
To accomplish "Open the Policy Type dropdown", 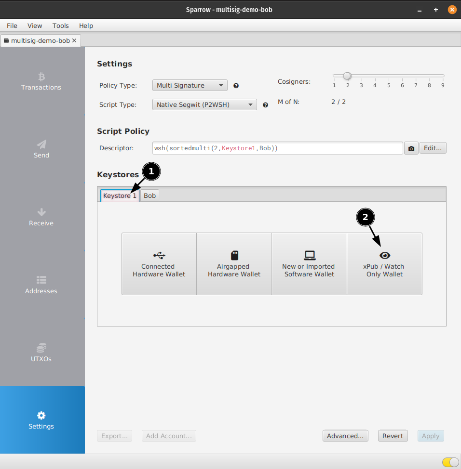I will (190, 86).
